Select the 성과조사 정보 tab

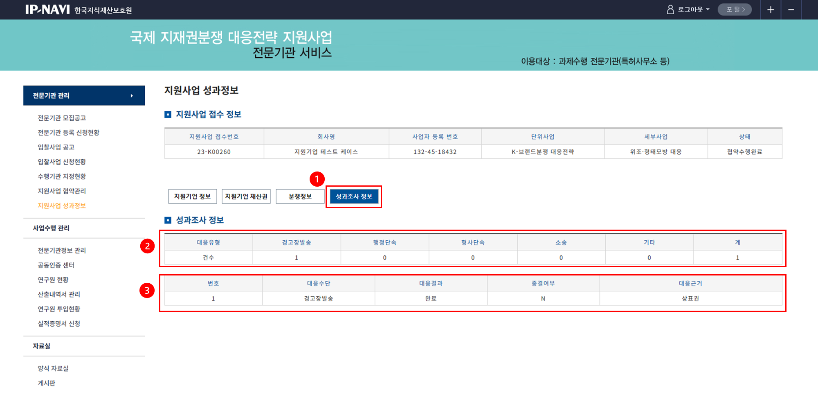tap(354, 196)
